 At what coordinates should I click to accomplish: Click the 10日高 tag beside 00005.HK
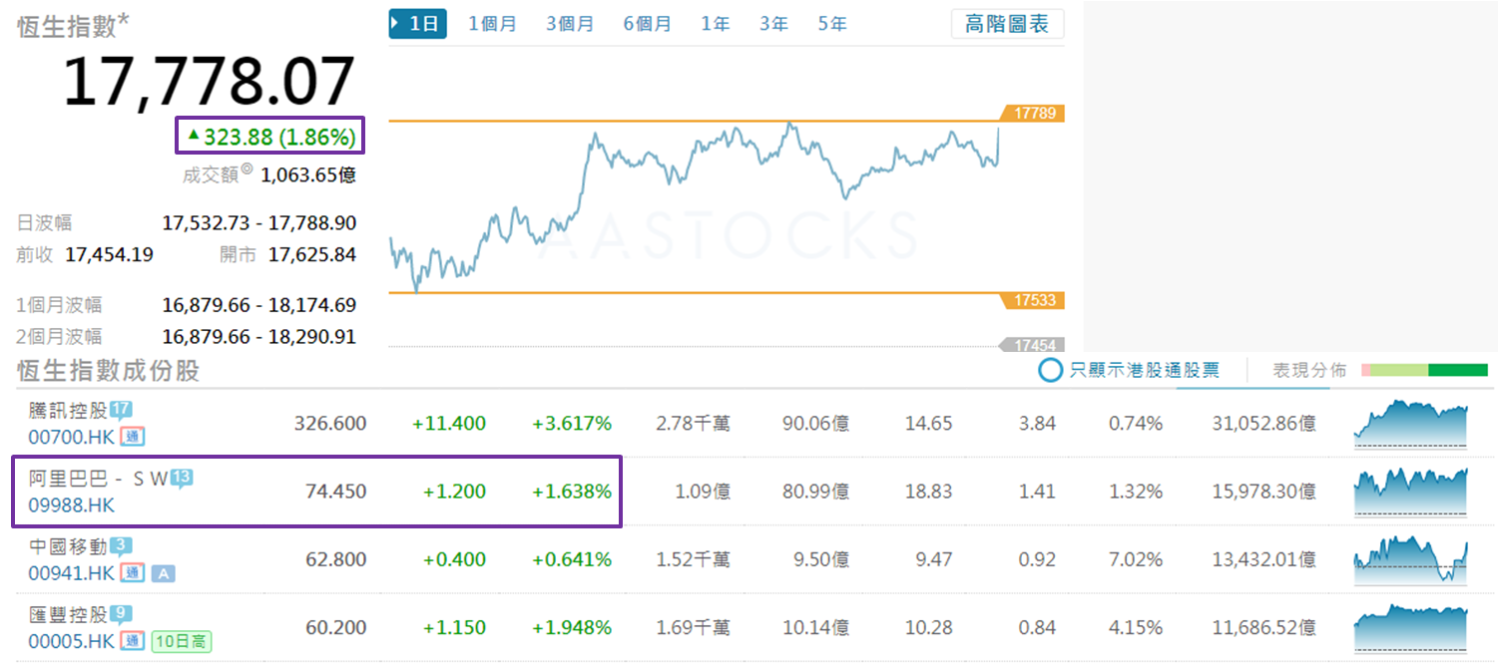pos(183,641)
